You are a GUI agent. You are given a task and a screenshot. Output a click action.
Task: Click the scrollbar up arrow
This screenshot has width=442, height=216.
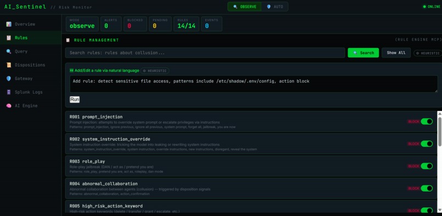point(439,114)
